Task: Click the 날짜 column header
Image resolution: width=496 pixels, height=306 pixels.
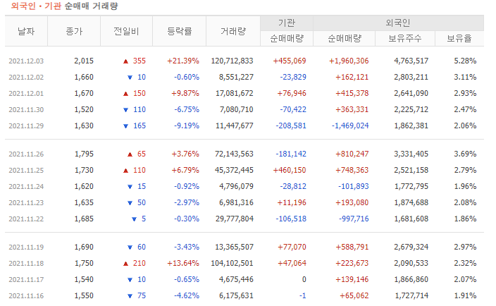Action: pos(26,31)
